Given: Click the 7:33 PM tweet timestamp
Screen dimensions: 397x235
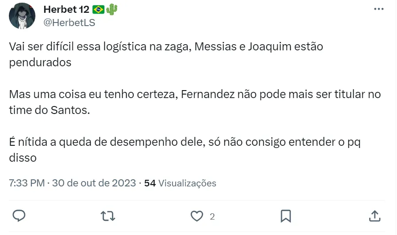Looking at the screenshot, I should click(x=27, y=183).
